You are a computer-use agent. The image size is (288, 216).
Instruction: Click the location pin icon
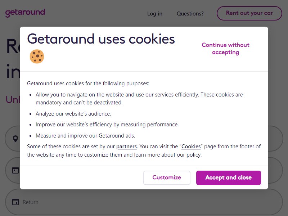(x=15, y=139)
